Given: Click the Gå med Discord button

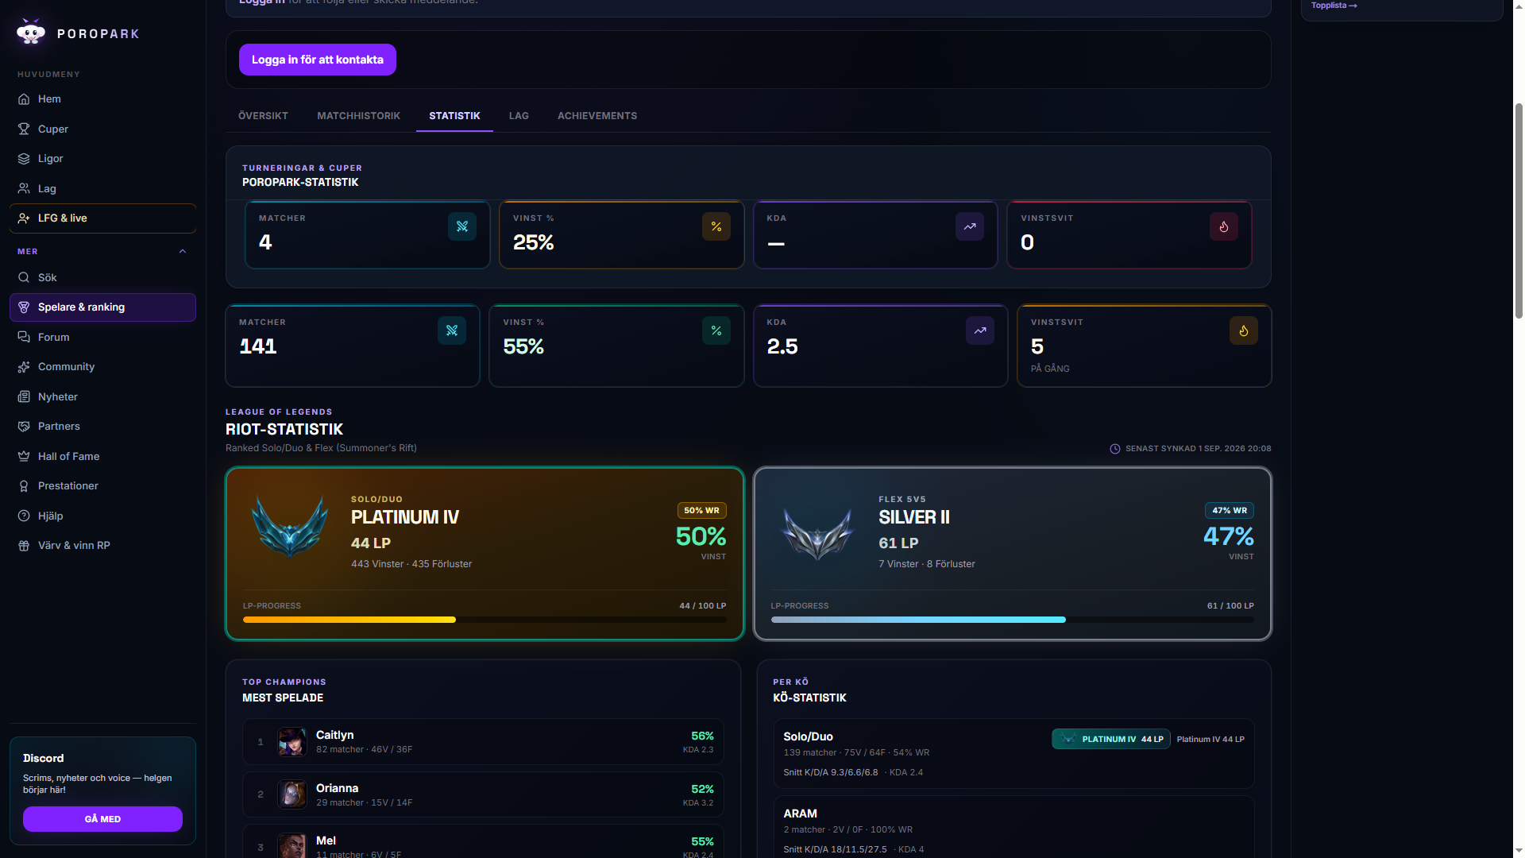Looking at the screenshot, I should point(102,819).
